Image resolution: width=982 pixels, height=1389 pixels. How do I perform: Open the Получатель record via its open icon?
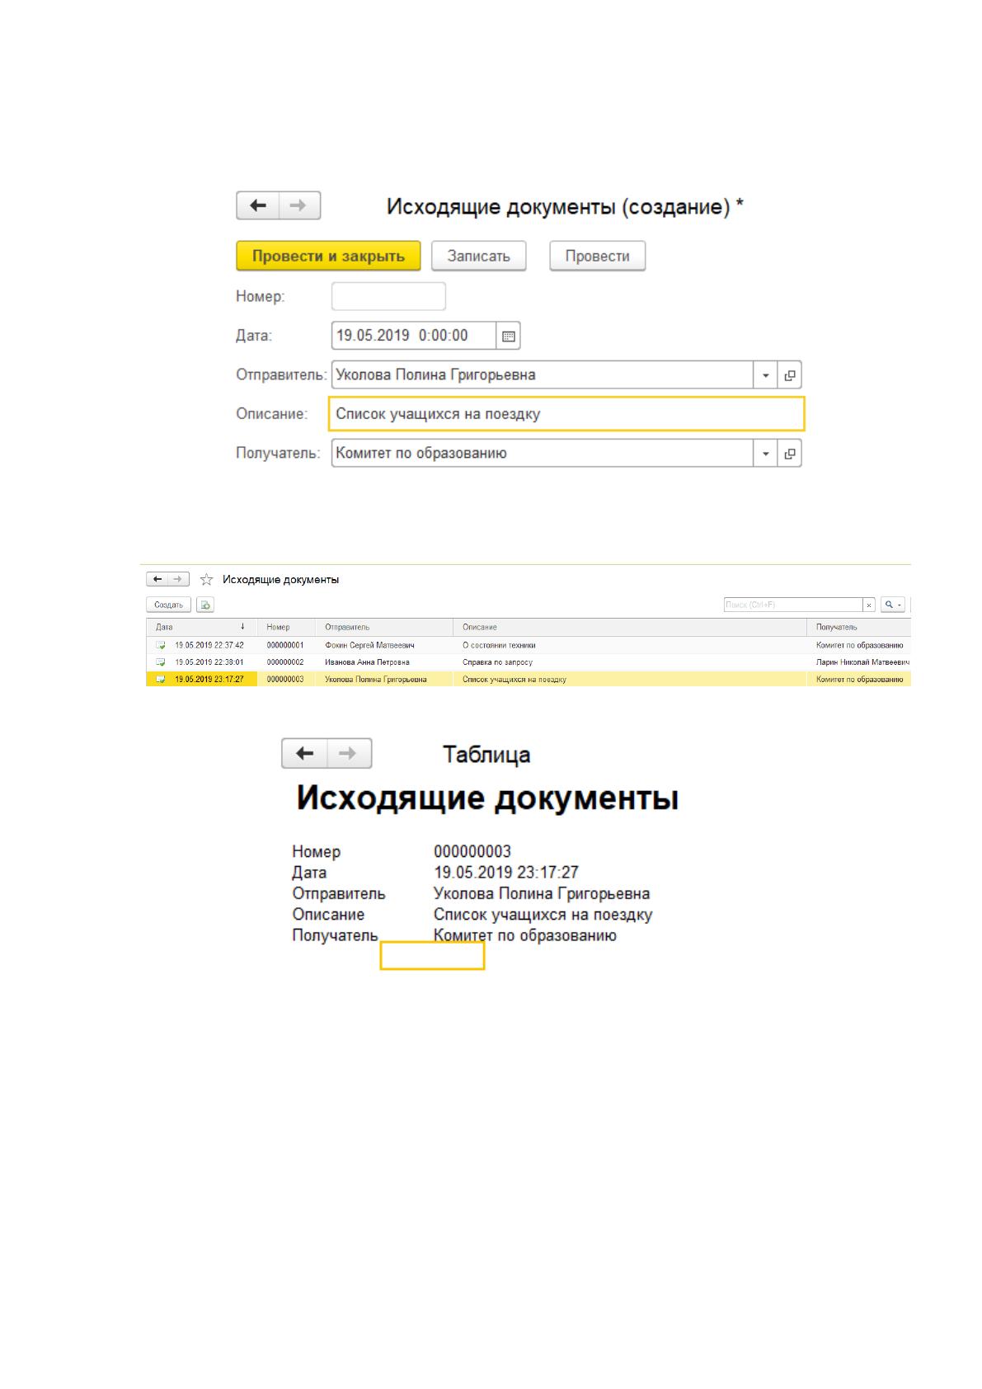pos(790,454)
